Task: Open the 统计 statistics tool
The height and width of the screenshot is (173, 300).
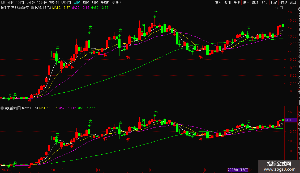Action: click(246, 2)
